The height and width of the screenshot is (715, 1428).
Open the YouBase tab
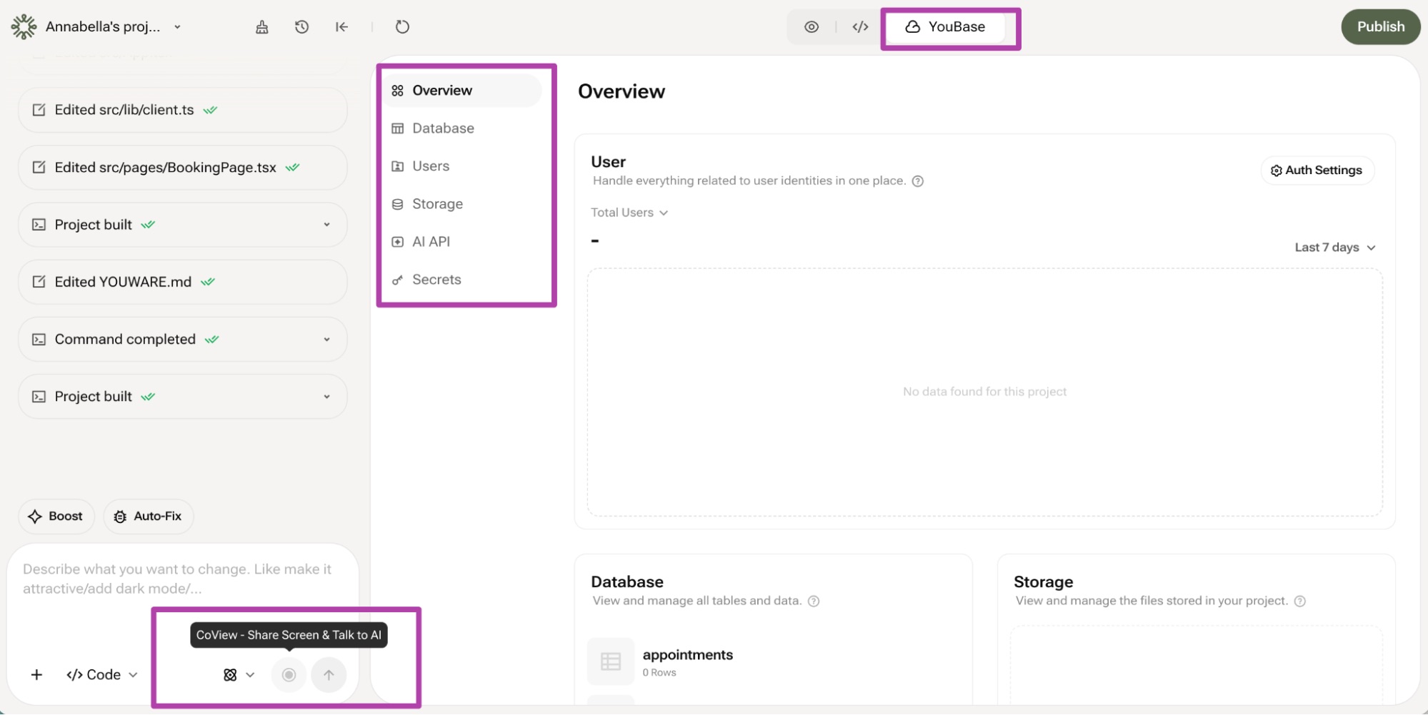(x=945, y=27)
